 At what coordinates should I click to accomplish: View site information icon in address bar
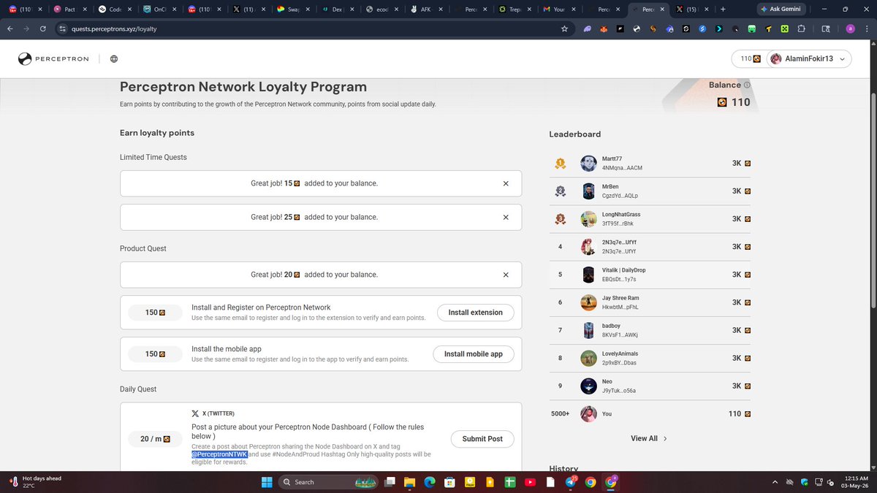tap(63, 28)
